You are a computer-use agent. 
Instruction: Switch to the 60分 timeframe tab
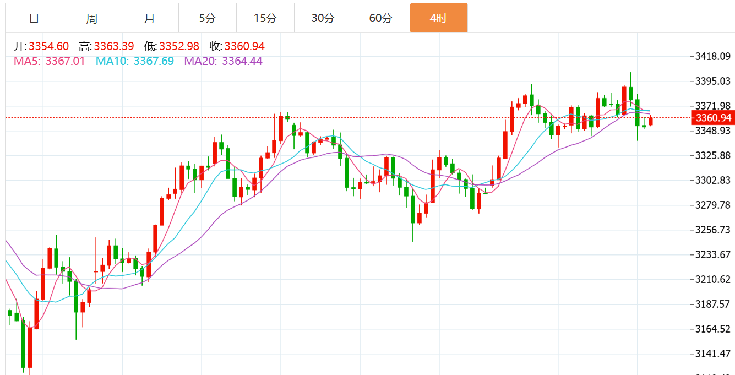pyautogui.click(x=381, y=18)
